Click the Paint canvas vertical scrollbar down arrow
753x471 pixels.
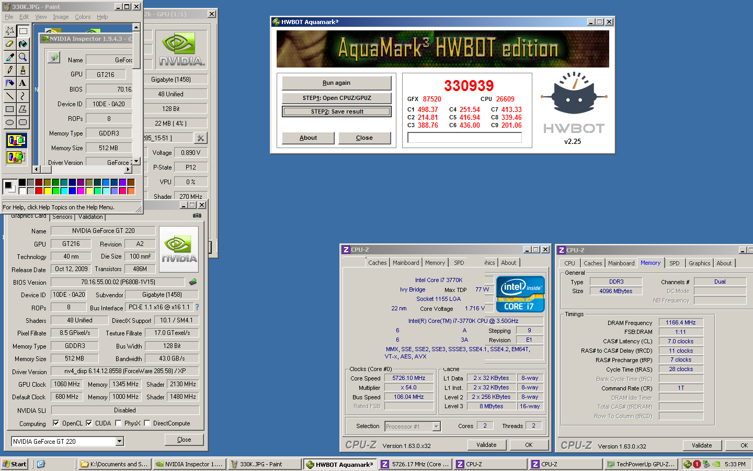(136, 161)
